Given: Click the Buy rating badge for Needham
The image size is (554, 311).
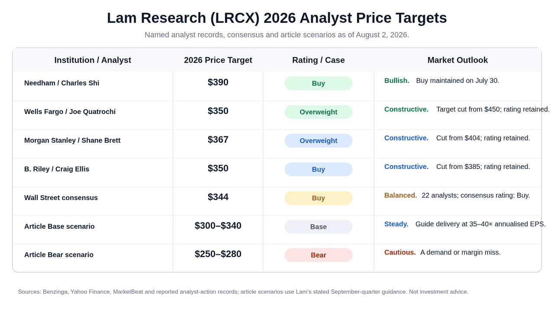Looking at the screenshot, I should 319,83.
